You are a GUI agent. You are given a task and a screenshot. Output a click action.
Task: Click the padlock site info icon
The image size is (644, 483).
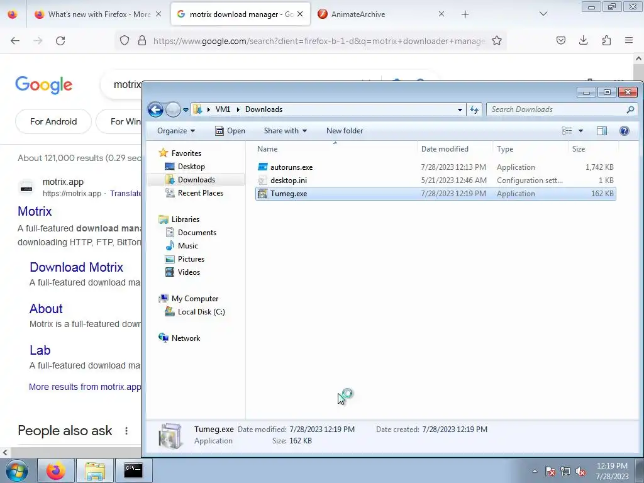pos(142,41)
